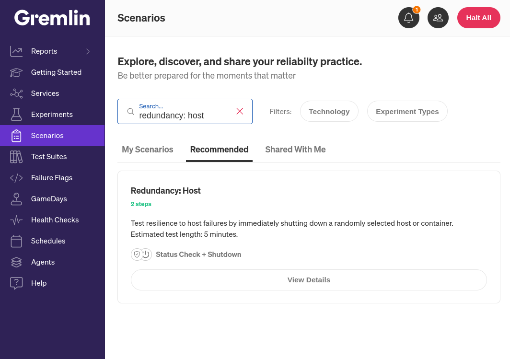Click View Details for Redundancy: Host
The image size is (510, 359).
click(x=309, y=280)
